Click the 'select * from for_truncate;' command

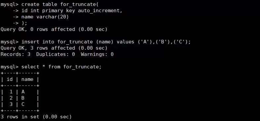61,67
